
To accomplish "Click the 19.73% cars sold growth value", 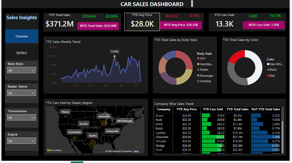I will (x=275, y=16).
